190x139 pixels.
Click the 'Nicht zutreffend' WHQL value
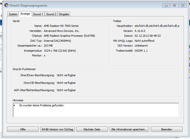144,41
